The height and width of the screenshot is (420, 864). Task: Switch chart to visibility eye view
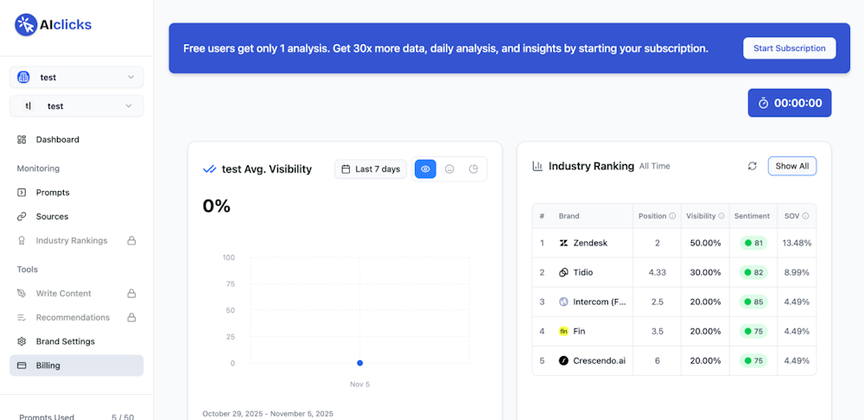pyautogui.click(x=425, y=169)
